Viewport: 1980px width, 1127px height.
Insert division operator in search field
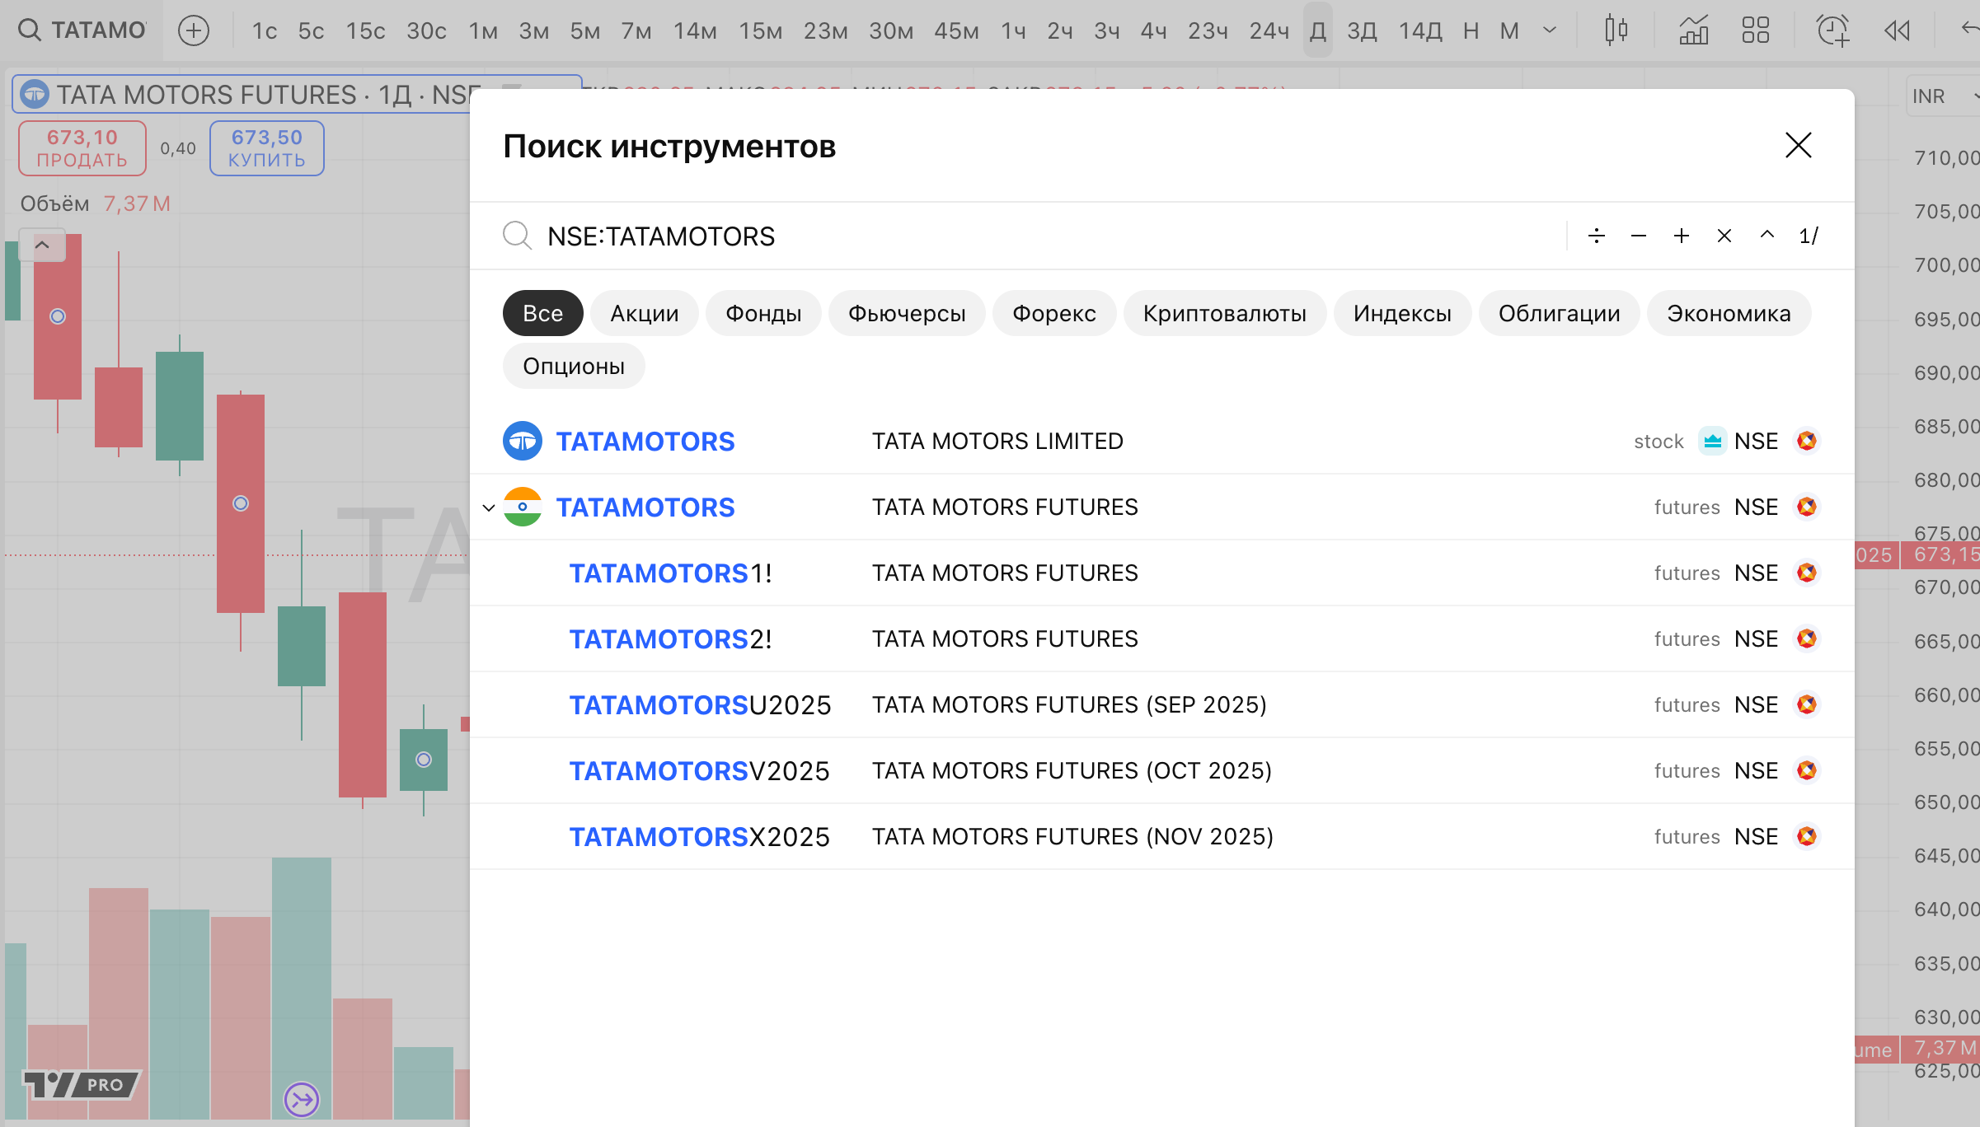[1596, 236]
